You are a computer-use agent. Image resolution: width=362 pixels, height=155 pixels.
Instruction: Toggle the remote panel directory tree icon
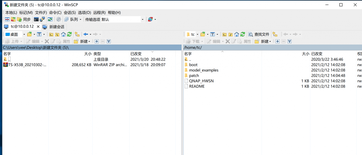pyautogui.click(x=275, y=34)
